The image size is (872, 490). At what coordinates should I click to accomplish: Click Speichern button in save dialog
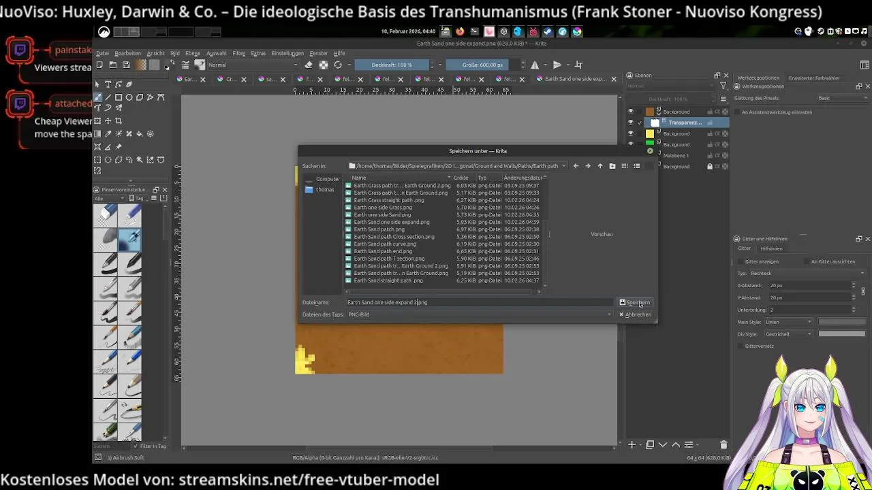(635, 302)
